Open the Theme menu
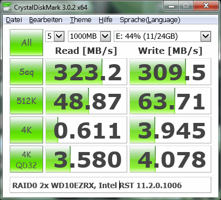Image resolution: width=221 pixels, height=200 pixels. pyautogui.click(x=81, y=20)
